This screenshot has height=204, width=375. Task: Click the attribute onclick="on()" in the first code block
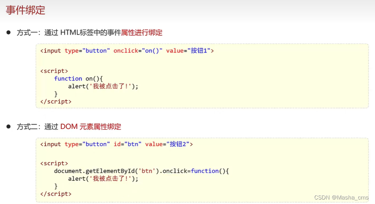click(138, 50)
